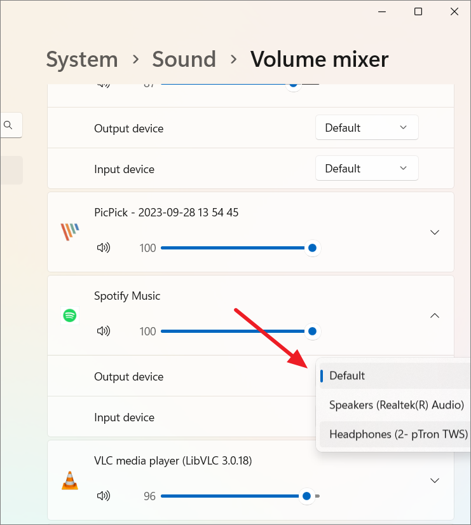The width and height of the screenshot is (471, 525).
Task: Expand the VLC media player section
Action: (x=434, y=480)
